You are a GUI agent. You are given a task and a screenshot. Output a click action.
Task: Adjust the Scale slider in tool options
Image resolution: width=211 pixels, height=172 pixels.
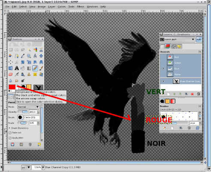(23, 123)
